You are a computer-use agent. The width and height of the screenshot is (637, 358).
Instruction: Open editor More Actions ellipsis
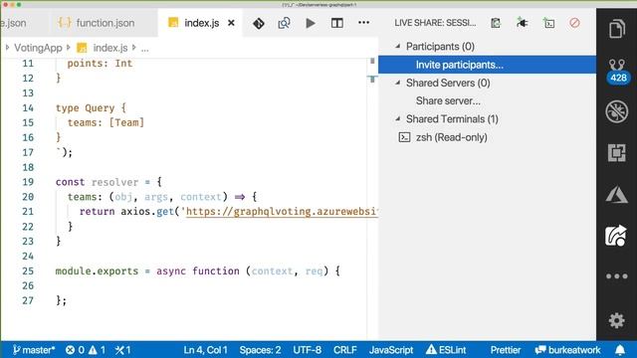click(363, 23)
